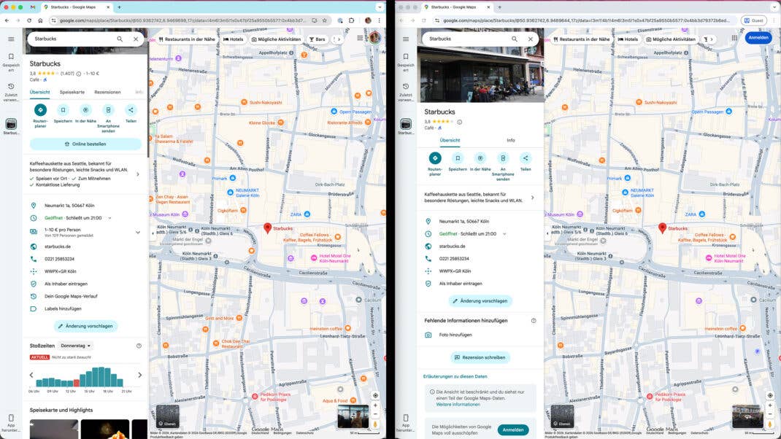
Task: Click the "Online bestellen" button
Action: (x=85, y=144)
